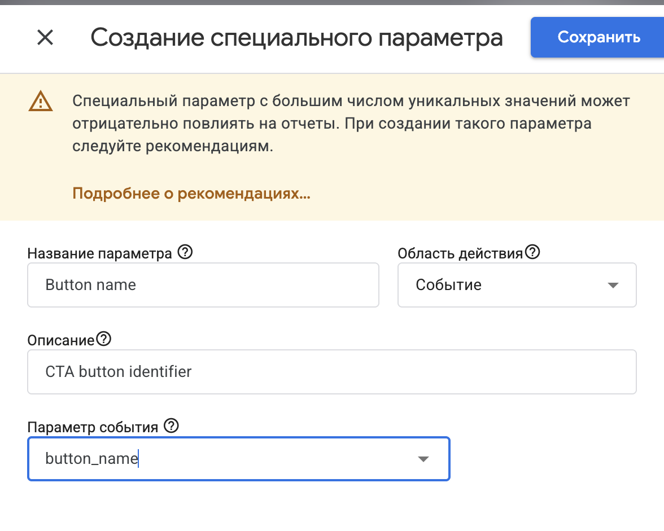The height and width of the screenshot is (531, 664).
Task: Click the warning triangle icon
Action: [41, 101]
